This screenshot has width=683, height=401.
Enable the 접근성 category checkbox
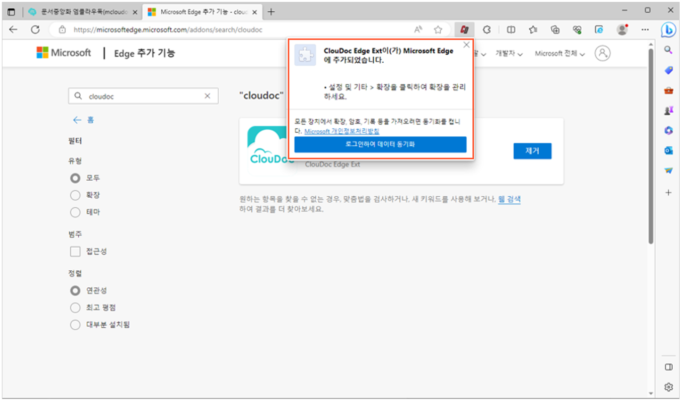[x=75, y=251]
